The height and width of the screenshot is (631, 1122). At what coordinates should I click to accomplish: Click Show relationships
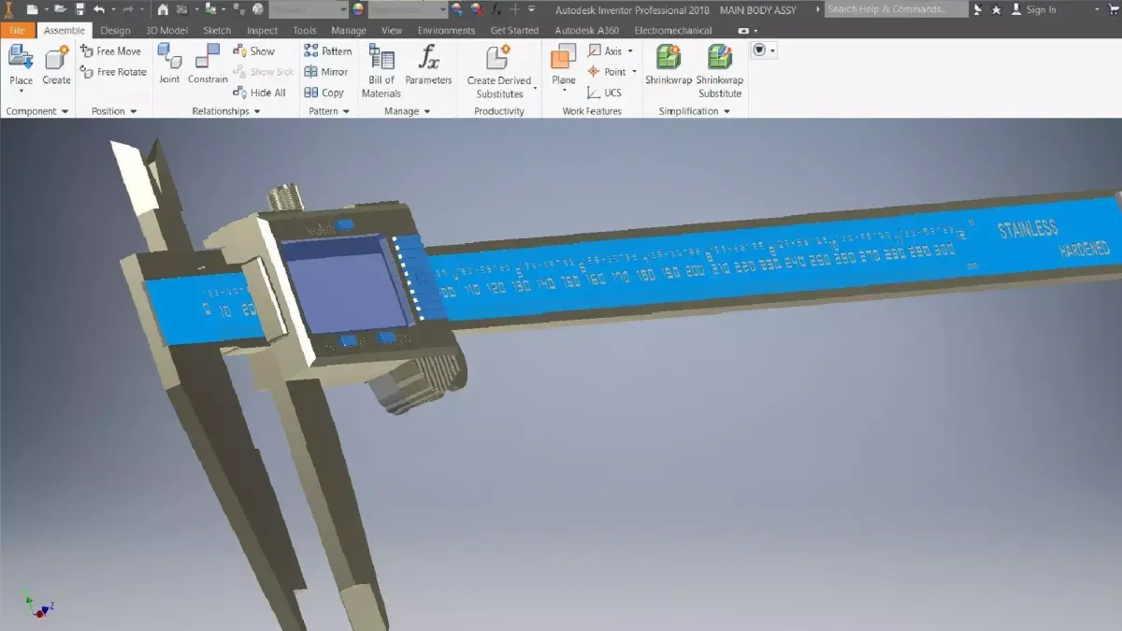[x=253, y=51]
